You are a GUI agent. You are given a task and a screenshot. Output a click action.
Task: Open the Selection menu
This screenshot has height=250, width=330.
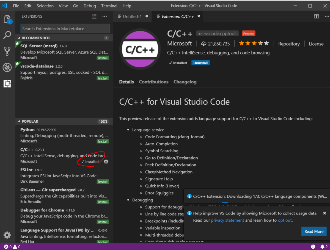tap(45, 6)
